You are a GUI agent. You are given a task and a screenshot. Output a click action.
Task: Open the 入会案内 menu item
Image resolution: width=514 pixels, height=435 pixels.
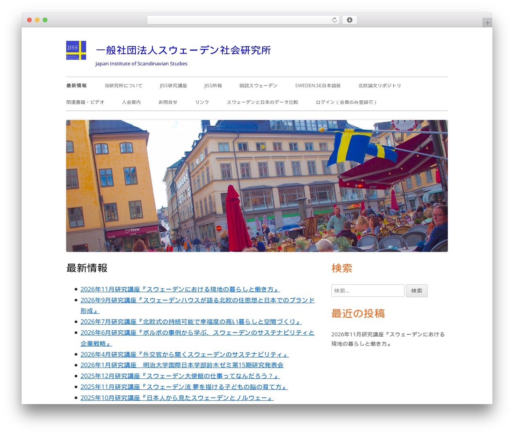click(x=131, y=102)
